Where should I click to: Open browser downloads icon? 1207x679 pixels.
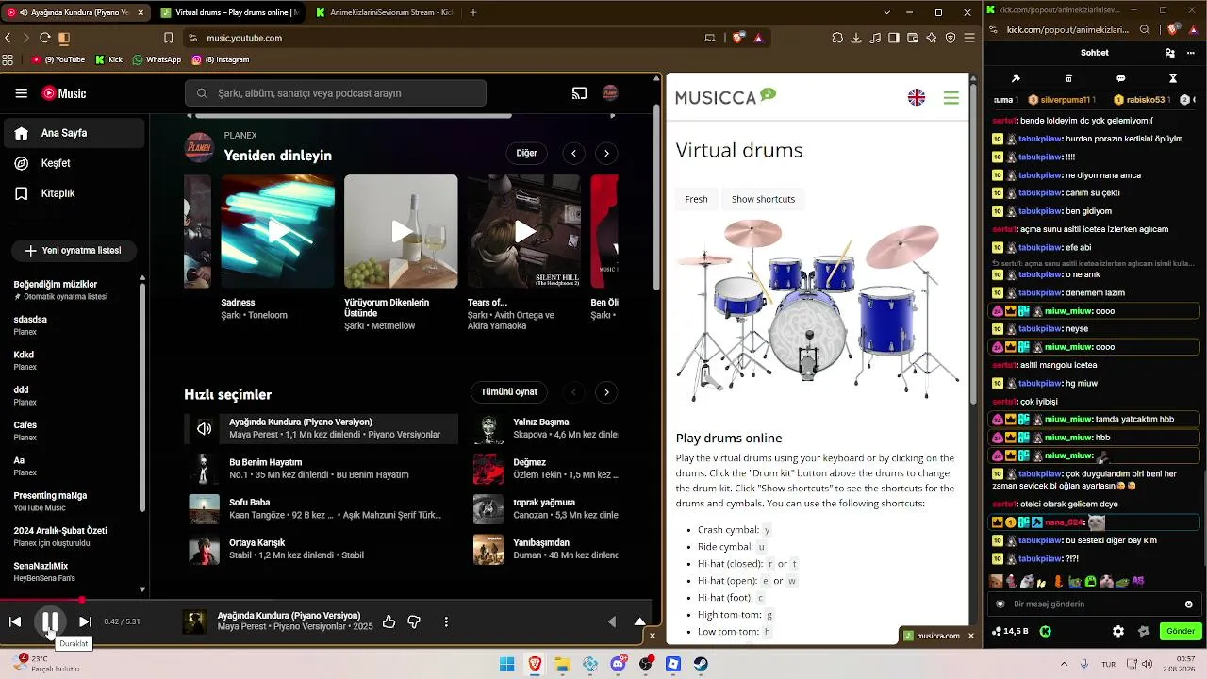click(x=855, y=38)
